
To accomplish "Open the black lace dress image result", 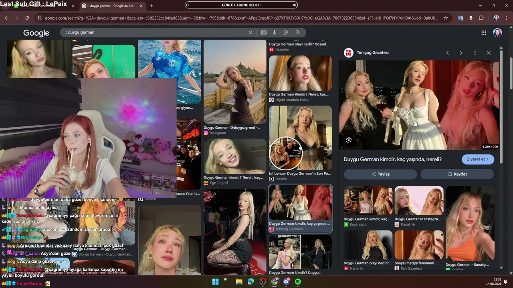I will [235, 232].
